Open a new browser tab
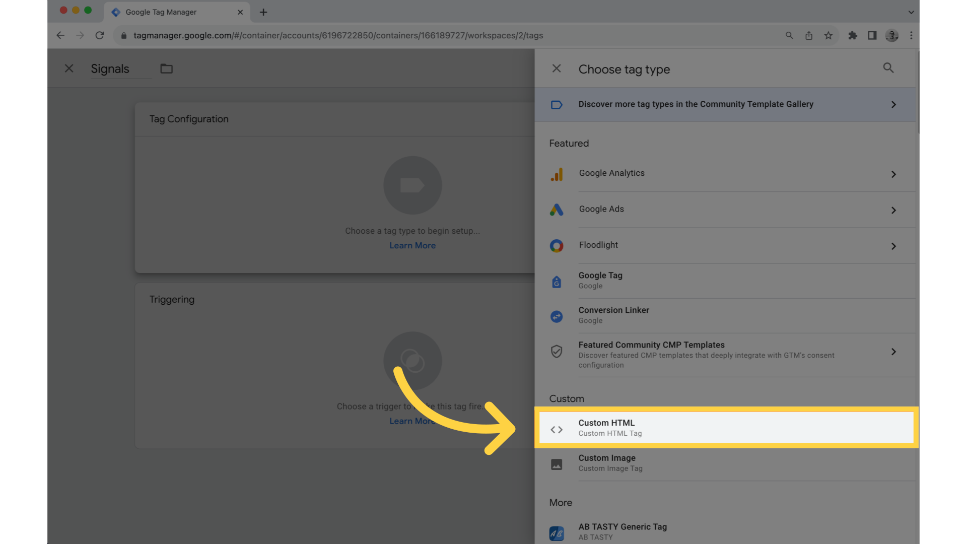Screen dimensions: 967x544 pyautogui.click(x=263, y=12)
